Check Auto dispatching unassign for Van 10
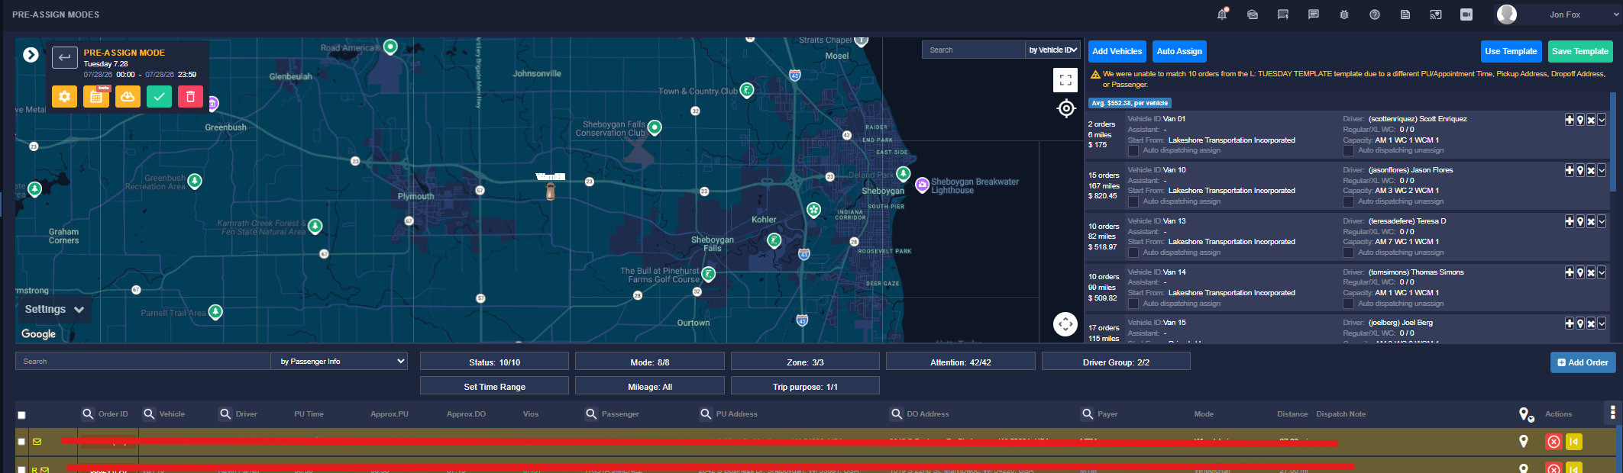The image size is (1623, 473). [x=1348, y=201]
